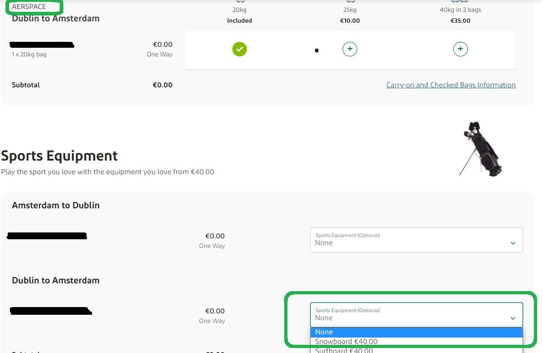Add 40kg in 2 bags plus icon
Image resolution: width=543 pixels, height=353 pixels.
coord(460,49)
